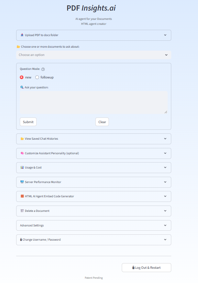Submit your question

click(x=28, y=122)
